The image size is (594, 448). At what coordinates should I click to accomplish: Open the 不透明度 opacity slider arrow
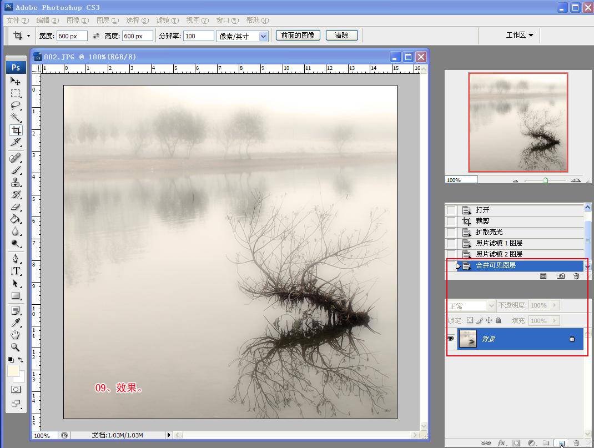pyautogui.click(x=555, y=305)
